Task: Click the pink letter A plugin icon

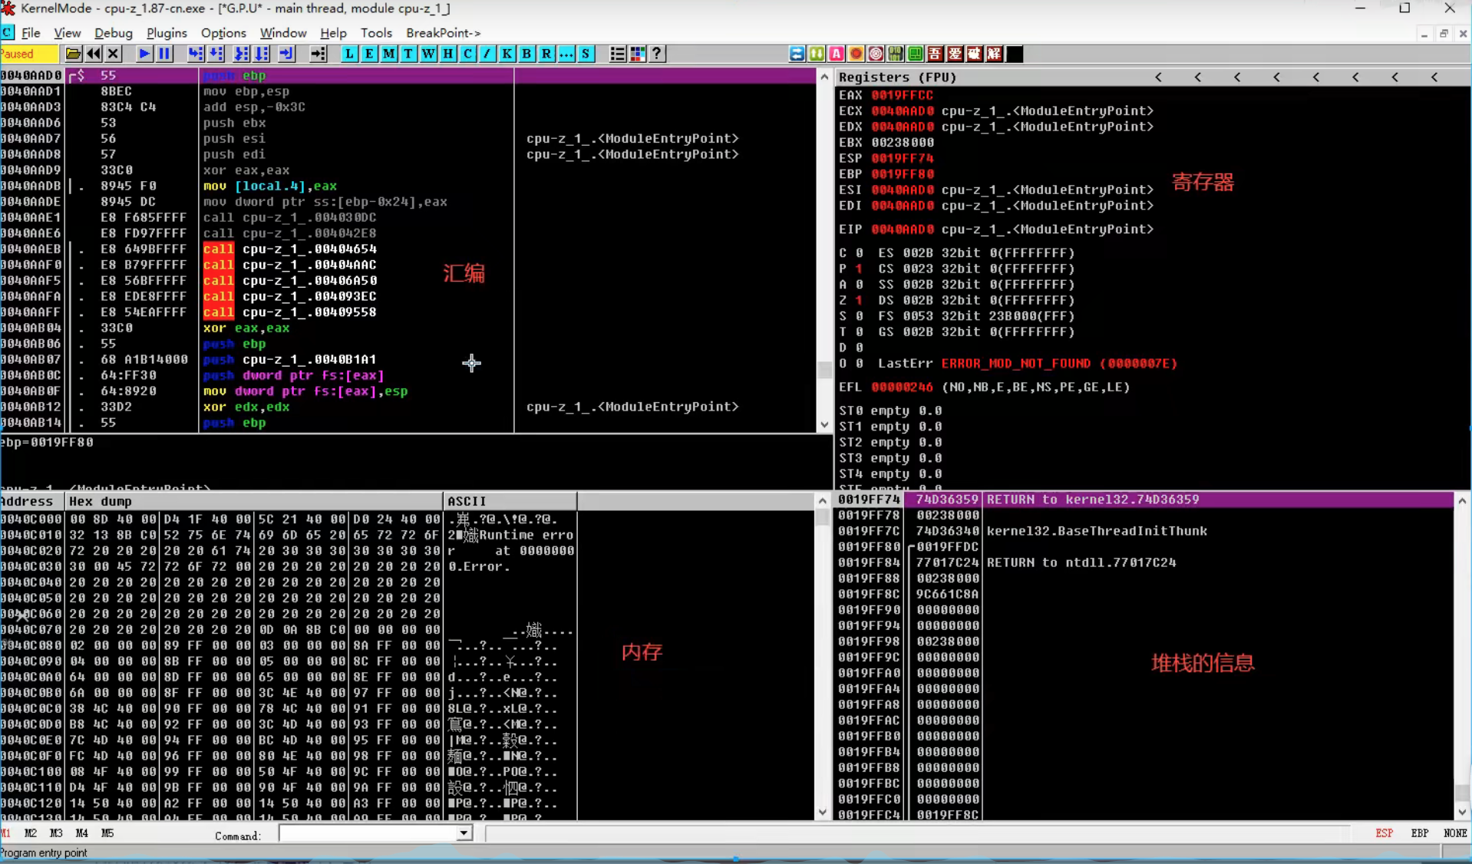Action: click(x=837, y=54)
